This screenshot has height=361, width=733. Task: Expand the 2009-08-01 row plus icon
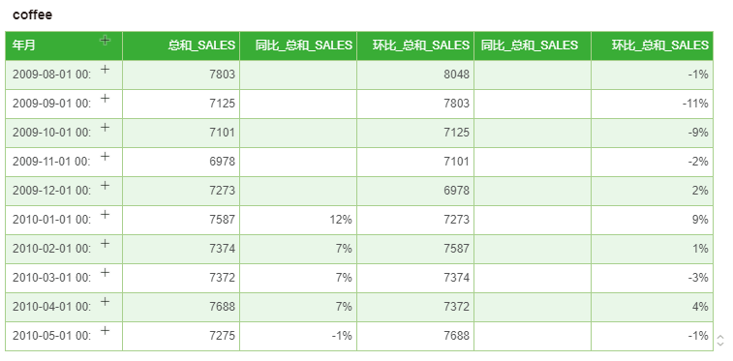tap(106, 70)
